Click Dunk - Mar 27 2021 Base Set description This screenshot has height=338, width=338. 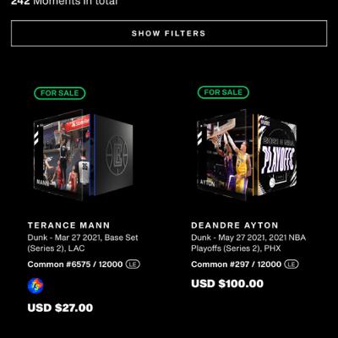tap(83, 243)
